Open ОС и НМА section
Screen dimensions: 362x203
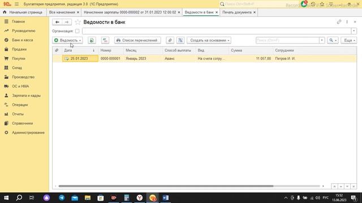[x=20, y=86]
